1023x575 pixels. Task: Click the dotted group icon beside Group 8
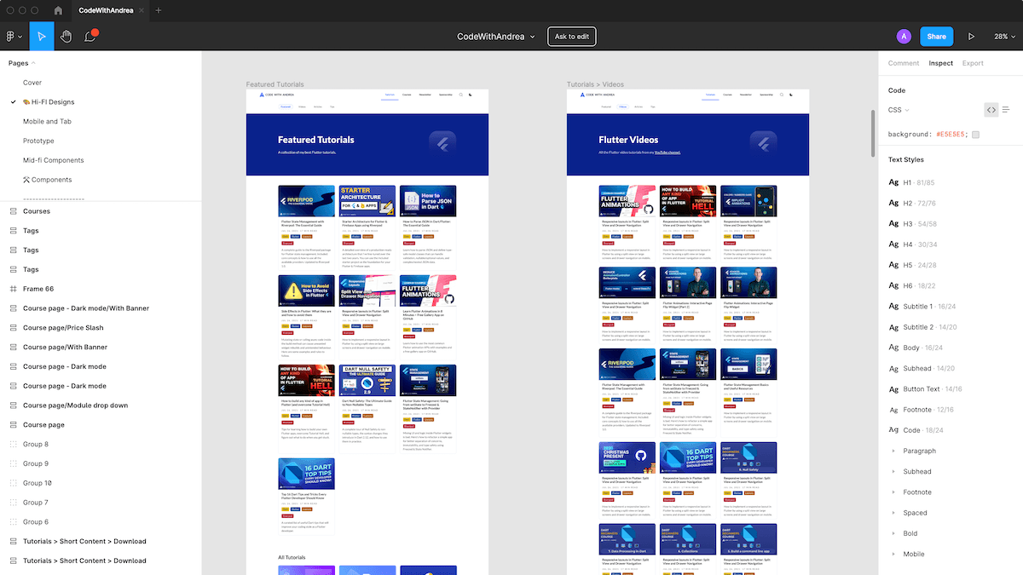click(x=13, y=445)
